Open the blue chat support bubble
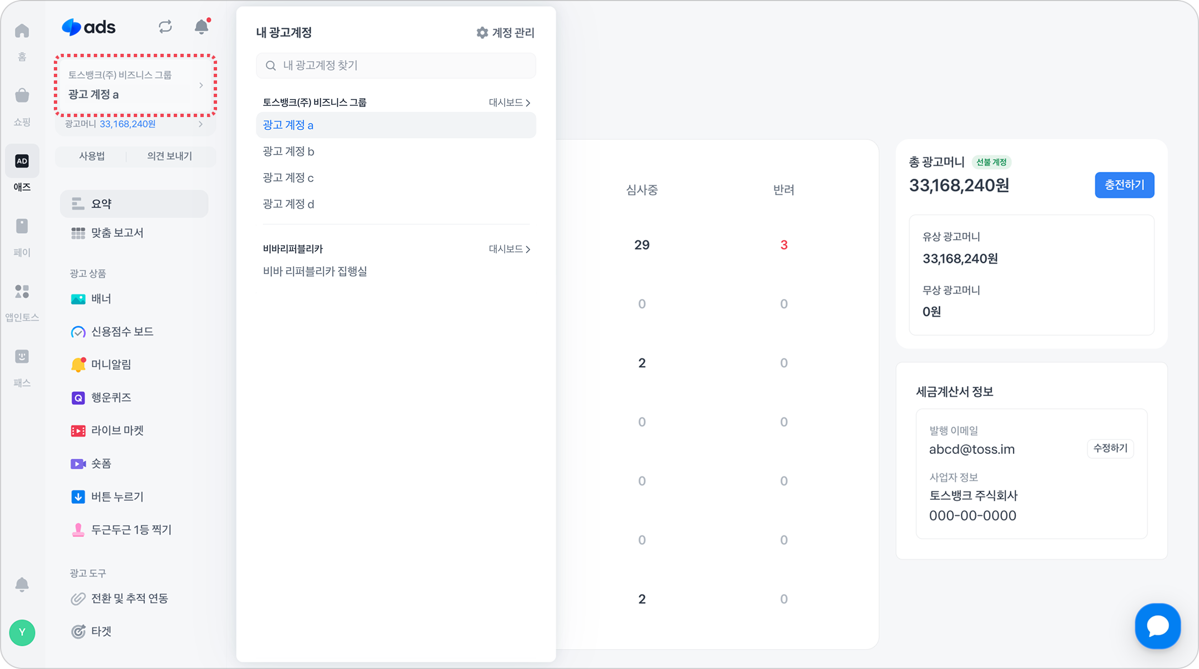Screen dimensions: 1199x669 point(1157,626)
